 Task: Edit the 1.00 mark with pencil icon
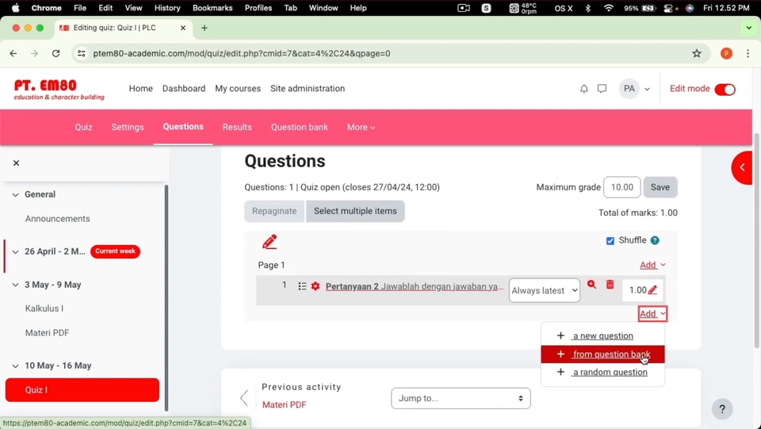pos(652,290)
